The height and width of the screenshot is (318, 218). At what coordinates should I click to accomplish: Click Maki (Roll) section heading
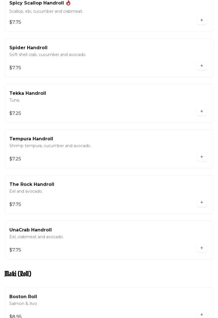coord(18,274)
